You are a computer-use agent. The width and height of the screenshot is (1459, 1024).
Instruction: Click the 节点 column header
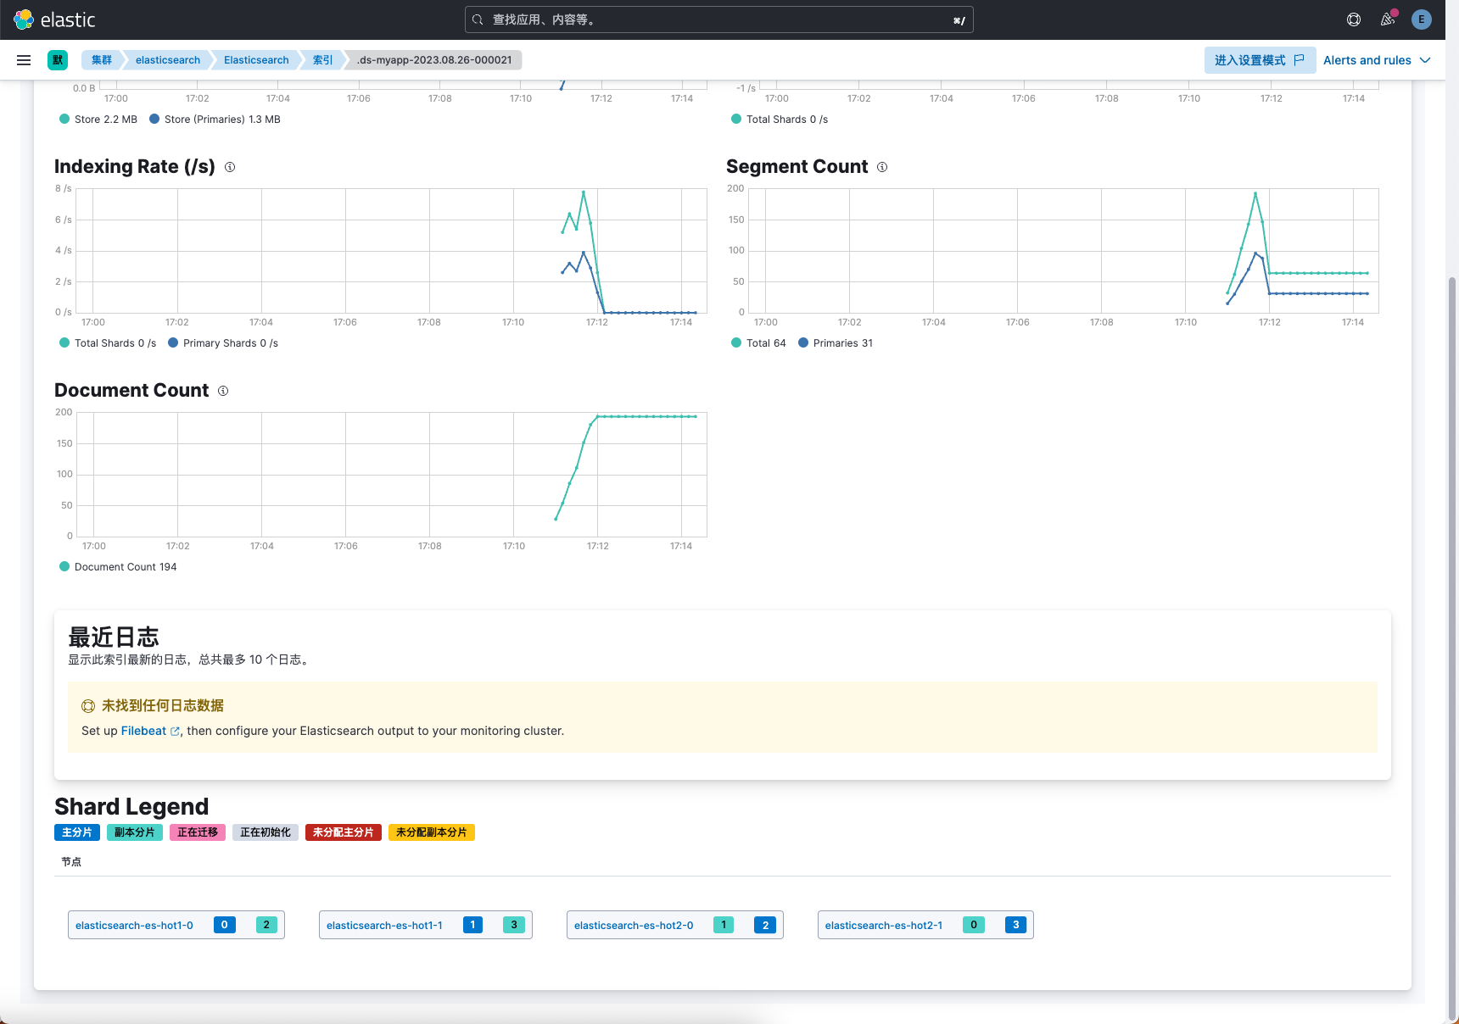[x=71, y=862]
